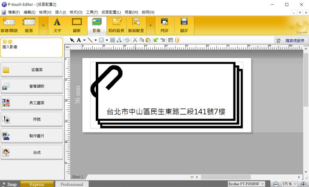The image size is (309, 187).
Task: Click the cut scissors icon
Action: click(135, 40)
